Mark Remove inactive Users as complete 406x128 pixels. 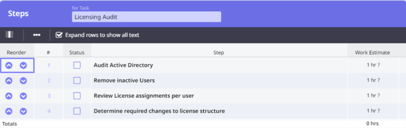click(x=77, y=81)
